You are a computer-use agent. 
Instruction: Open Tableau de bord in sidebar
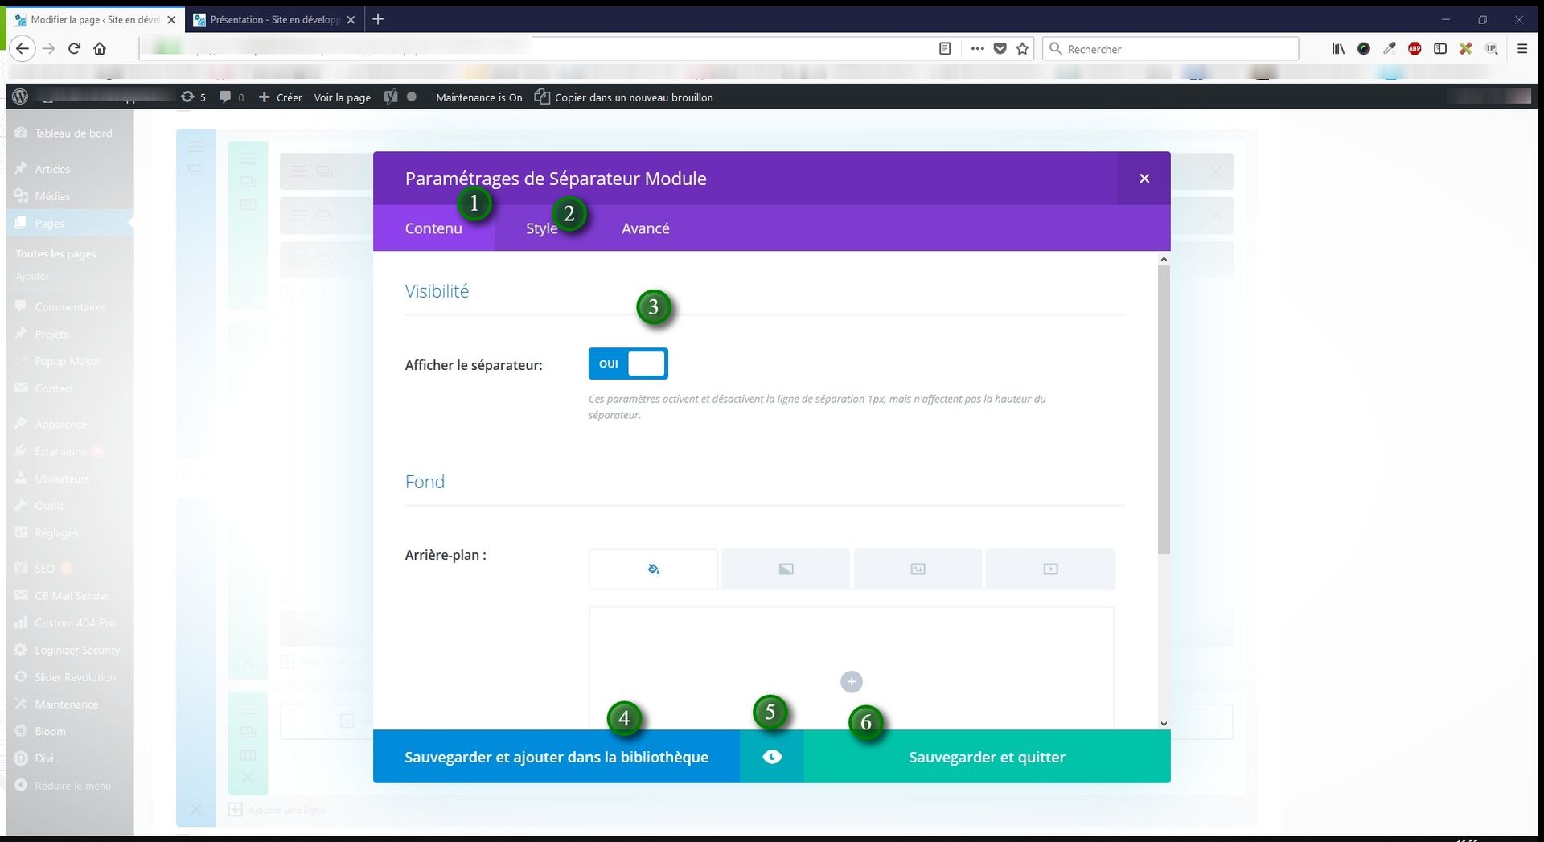pos(70,133)
